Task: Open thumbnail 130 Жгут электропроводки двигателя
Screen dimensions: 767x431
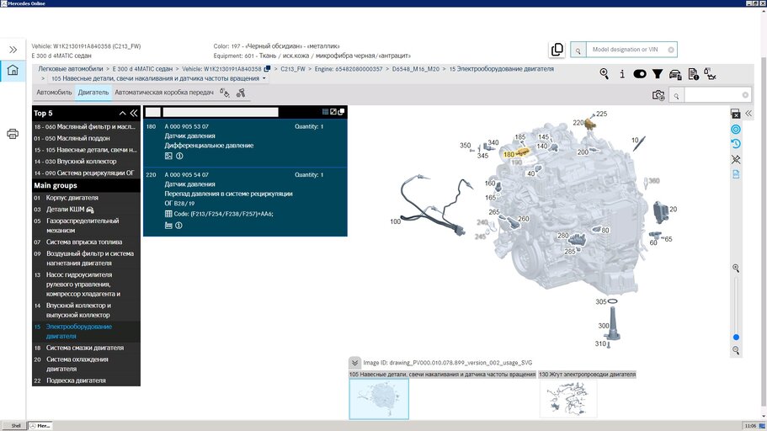Action: pos(568,399)
